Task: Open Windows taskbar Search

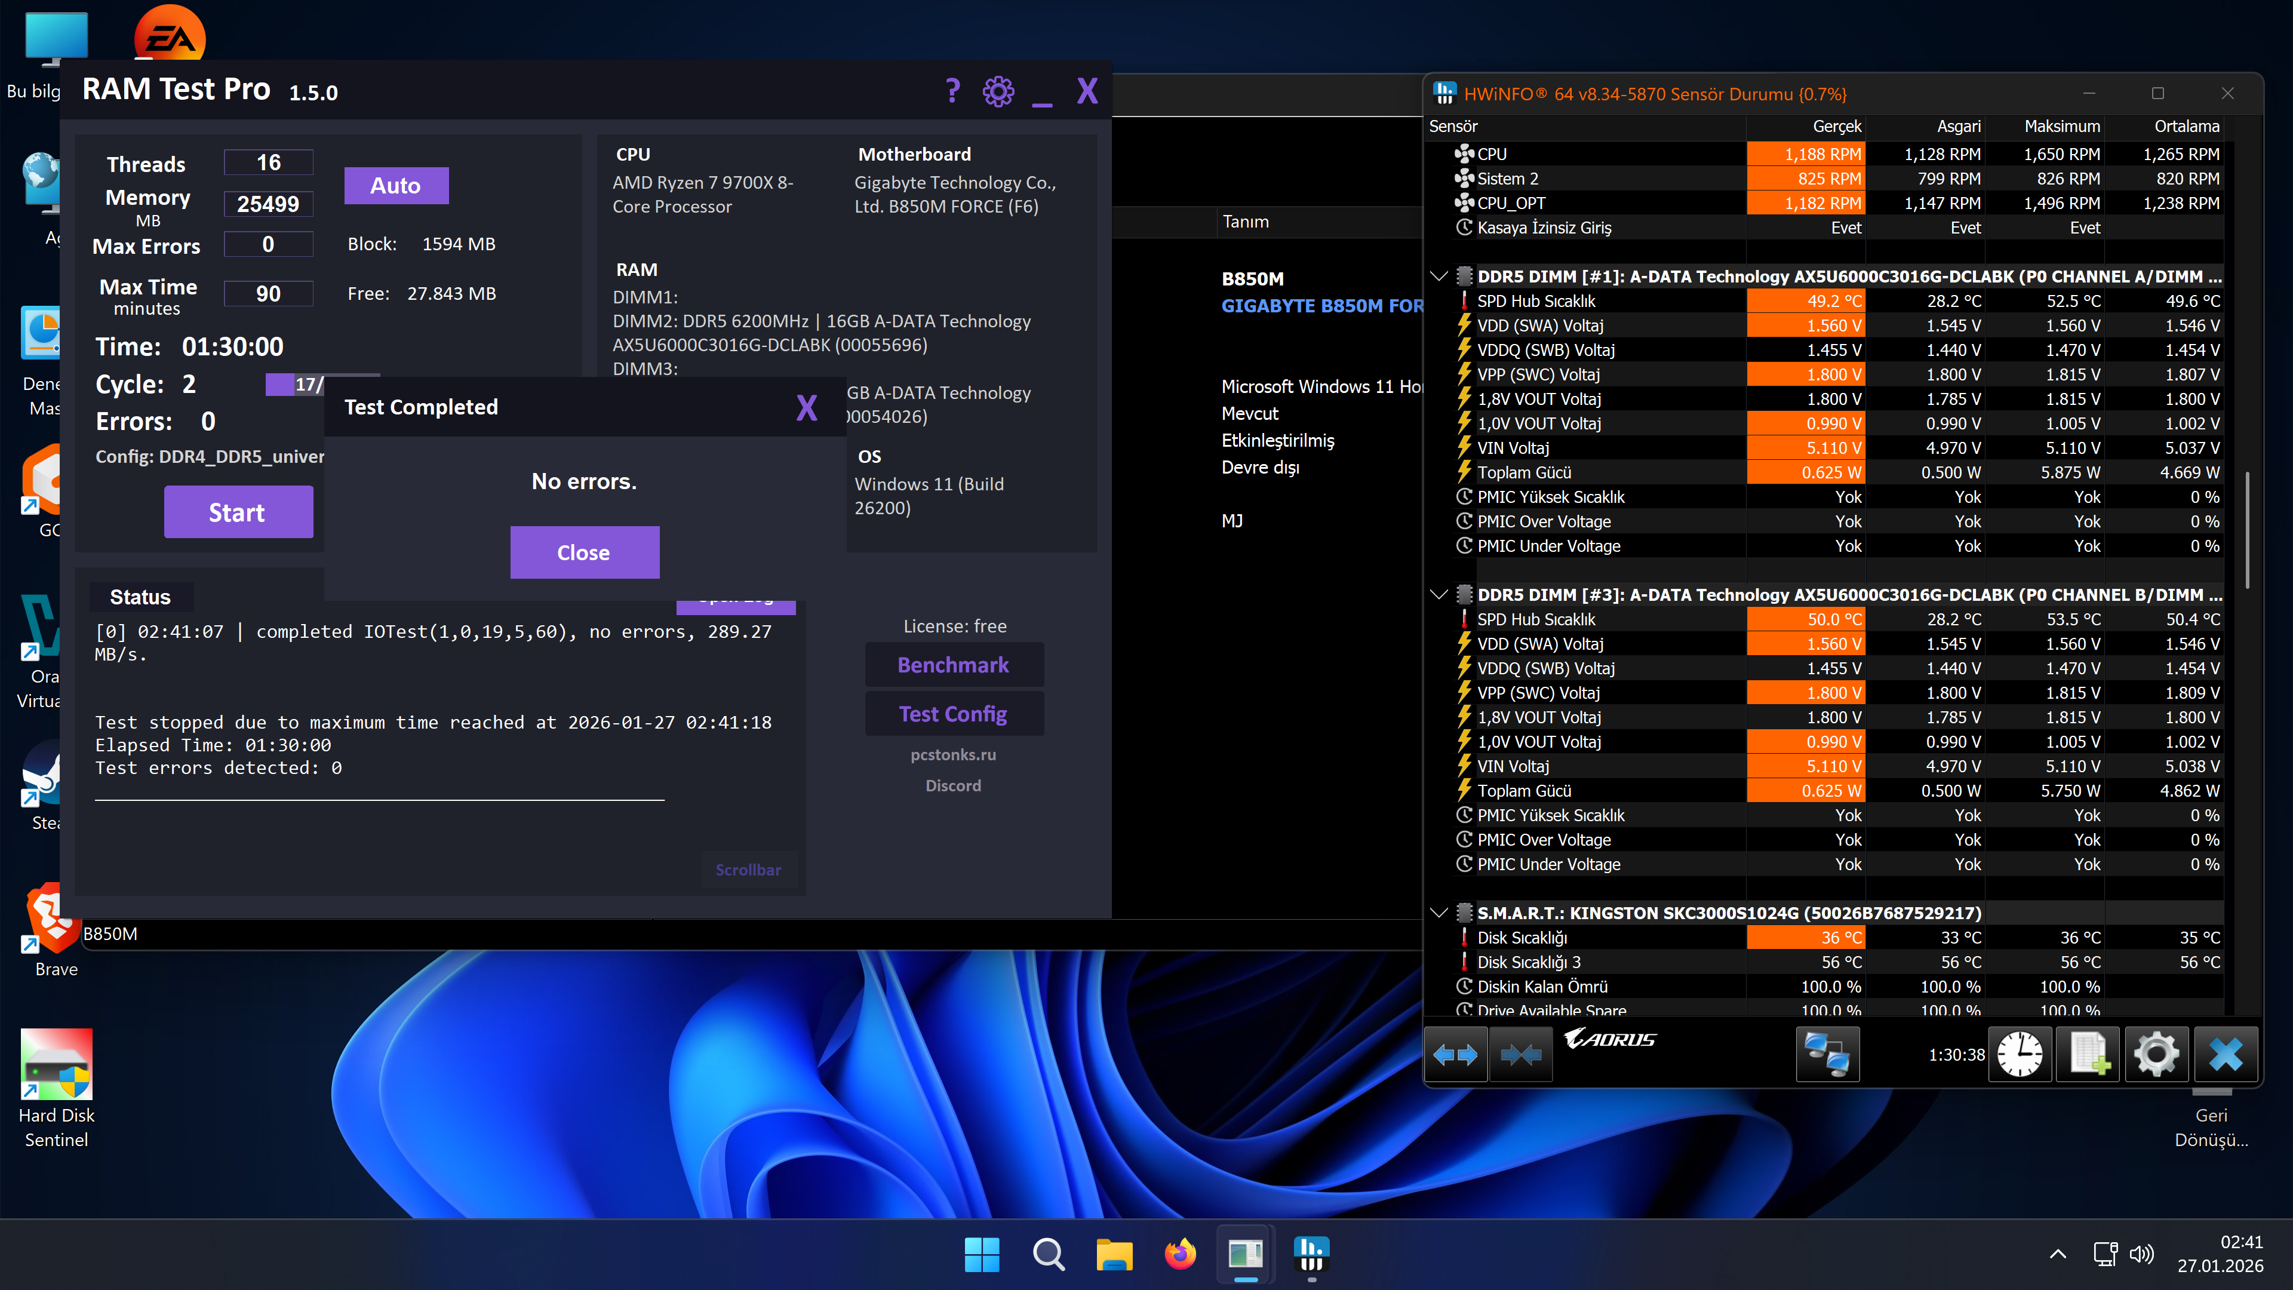Action: (1048, 1254)
